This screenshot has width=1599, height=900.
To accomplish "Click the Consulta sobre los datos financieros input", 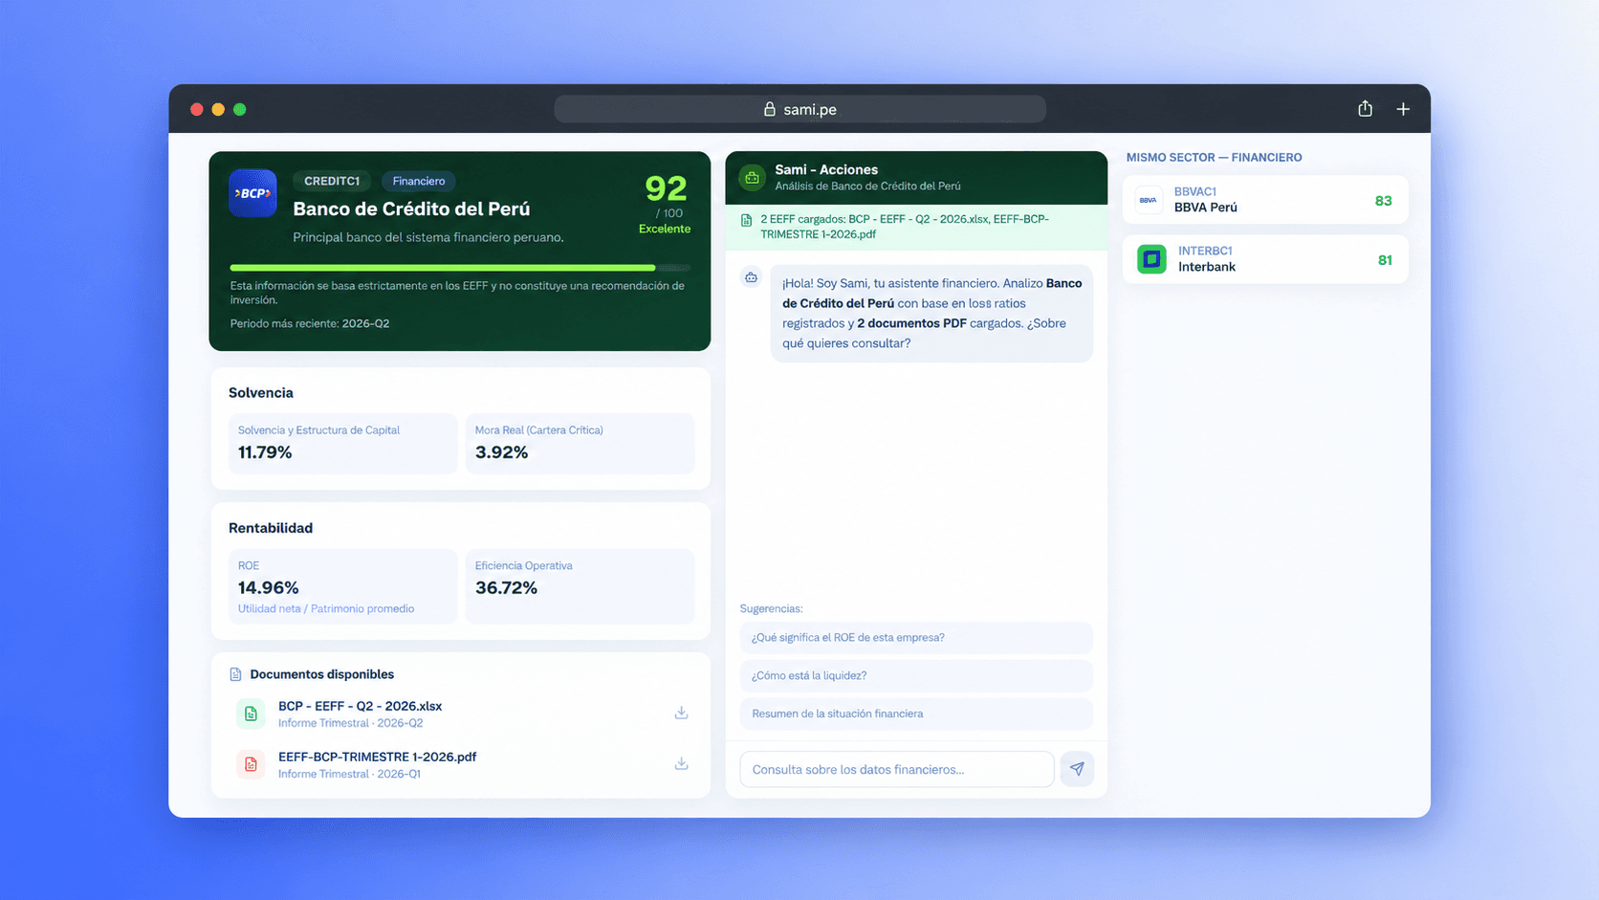I will pos(897,769).
